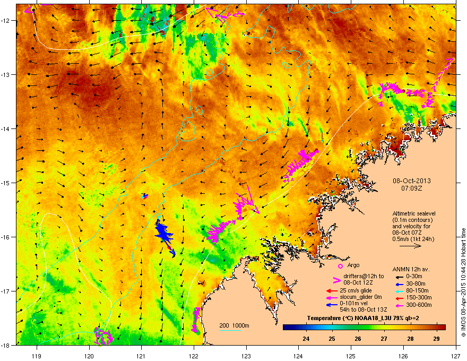Select the 07:09Z time label

pyautogui.click(x=412, y=188)
